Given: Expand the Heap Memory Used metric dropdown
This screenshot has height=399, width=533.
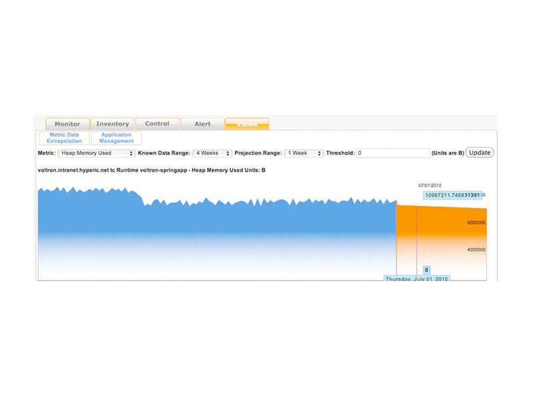Looking at the screenshot, I should point(97,154).
